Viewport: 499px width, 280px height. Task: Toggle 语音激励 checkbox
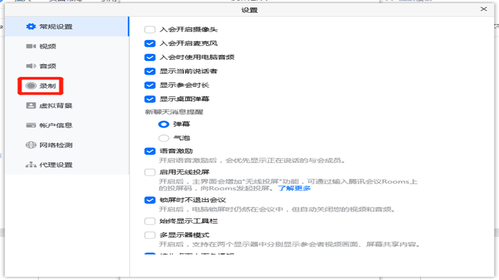pos(150,151)
